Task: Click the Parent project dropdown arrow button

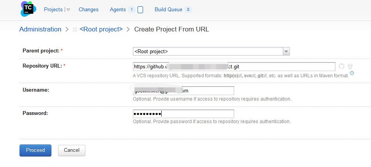Action: click(286, 51)
